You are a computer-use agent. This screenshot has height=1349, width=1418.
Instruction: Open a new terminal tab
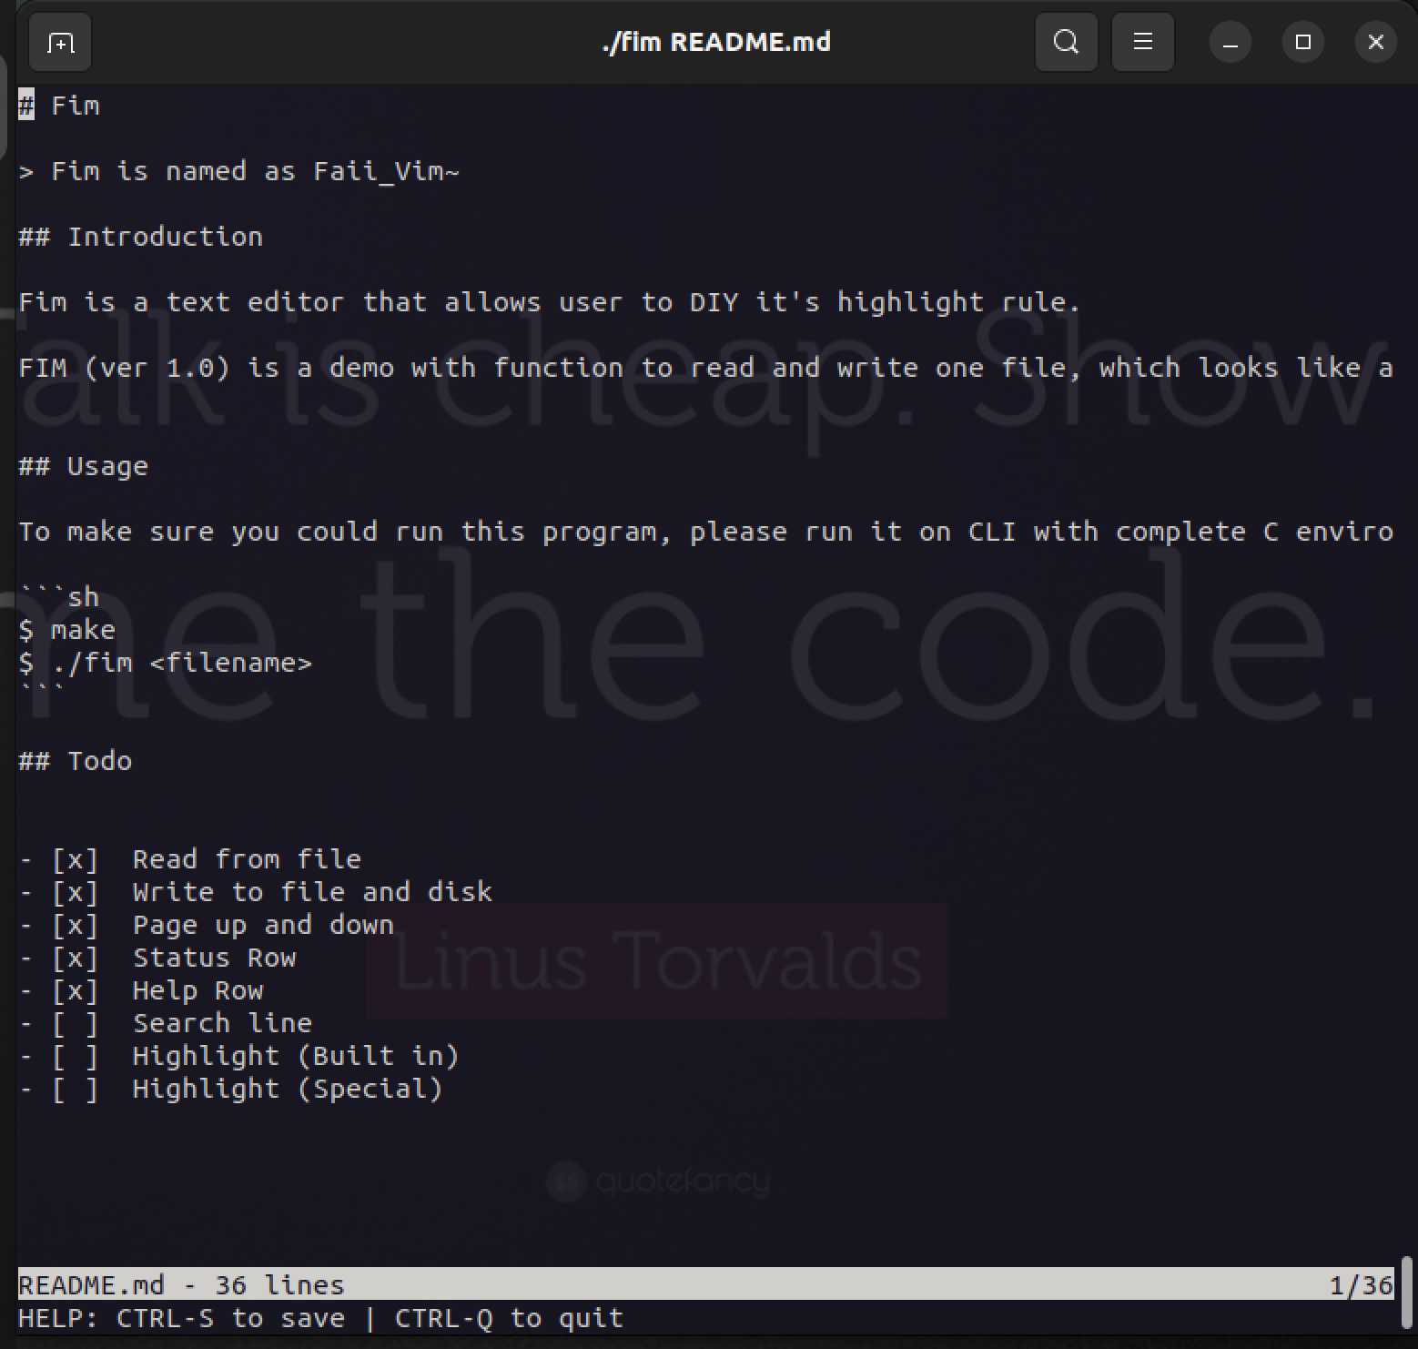(60, 42)
